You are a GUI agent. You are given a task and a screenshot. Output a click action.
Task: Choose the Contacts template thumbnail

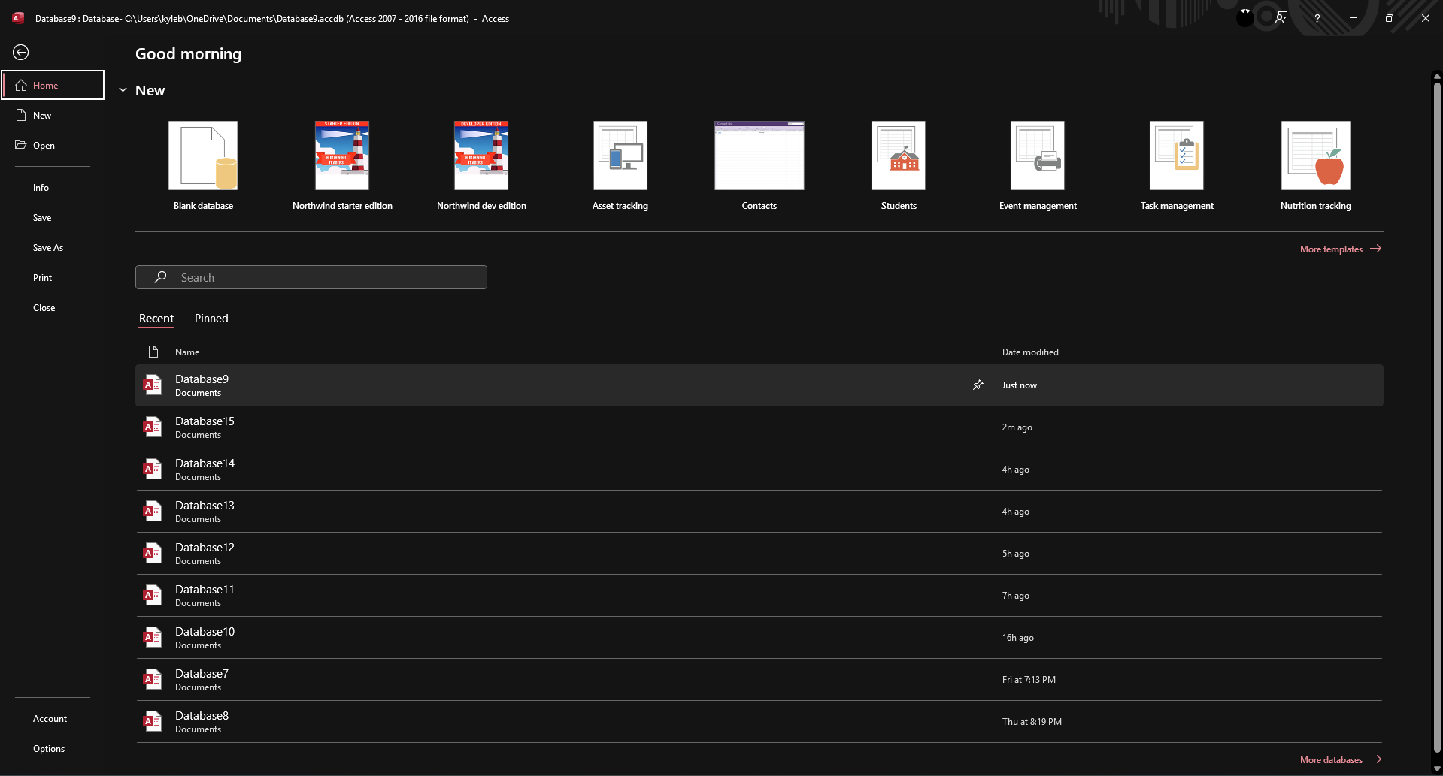[759, 156]
